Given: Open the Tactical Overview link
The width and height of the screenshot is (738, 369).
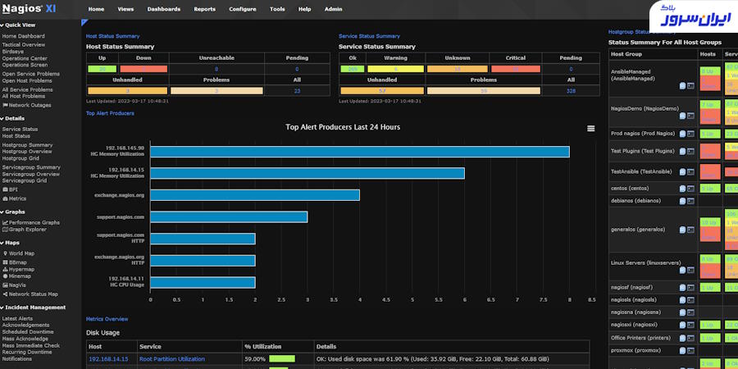Looking at the screenshot, I should point(24,45).
